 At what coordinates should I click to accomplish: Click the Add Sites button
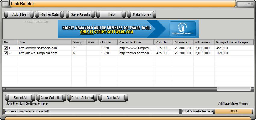pyautogui.click(x=19, y=14)
